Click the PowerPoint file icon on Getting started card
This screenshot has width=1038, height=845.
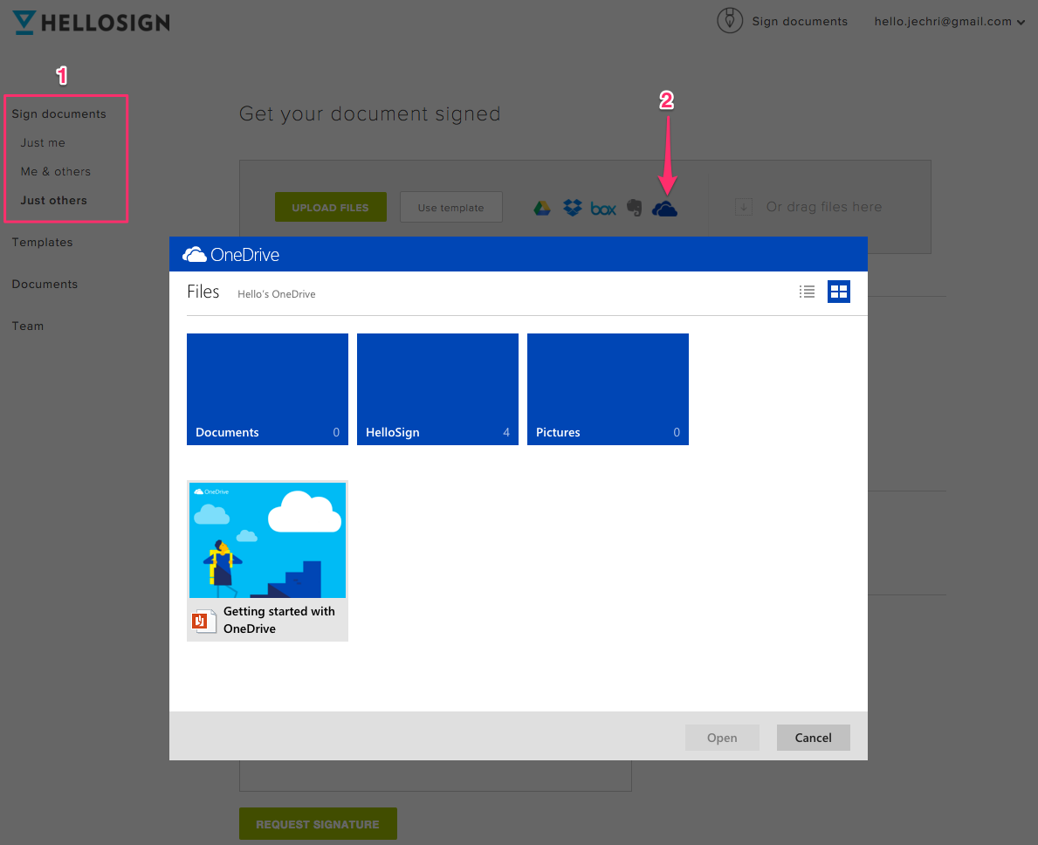click(204, 621)
